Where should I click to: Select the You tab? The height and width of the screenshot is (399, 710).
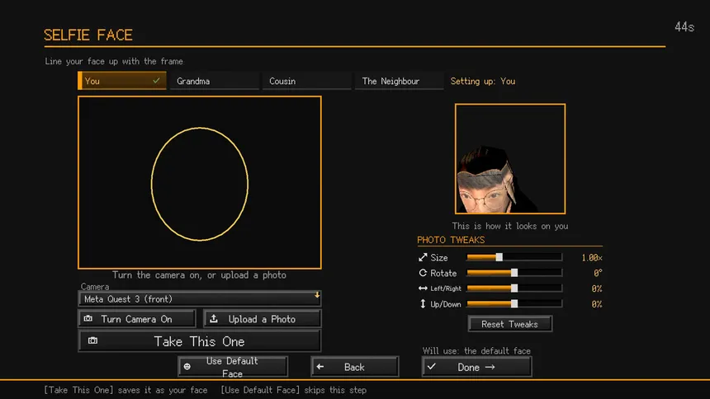coord(122,81)
